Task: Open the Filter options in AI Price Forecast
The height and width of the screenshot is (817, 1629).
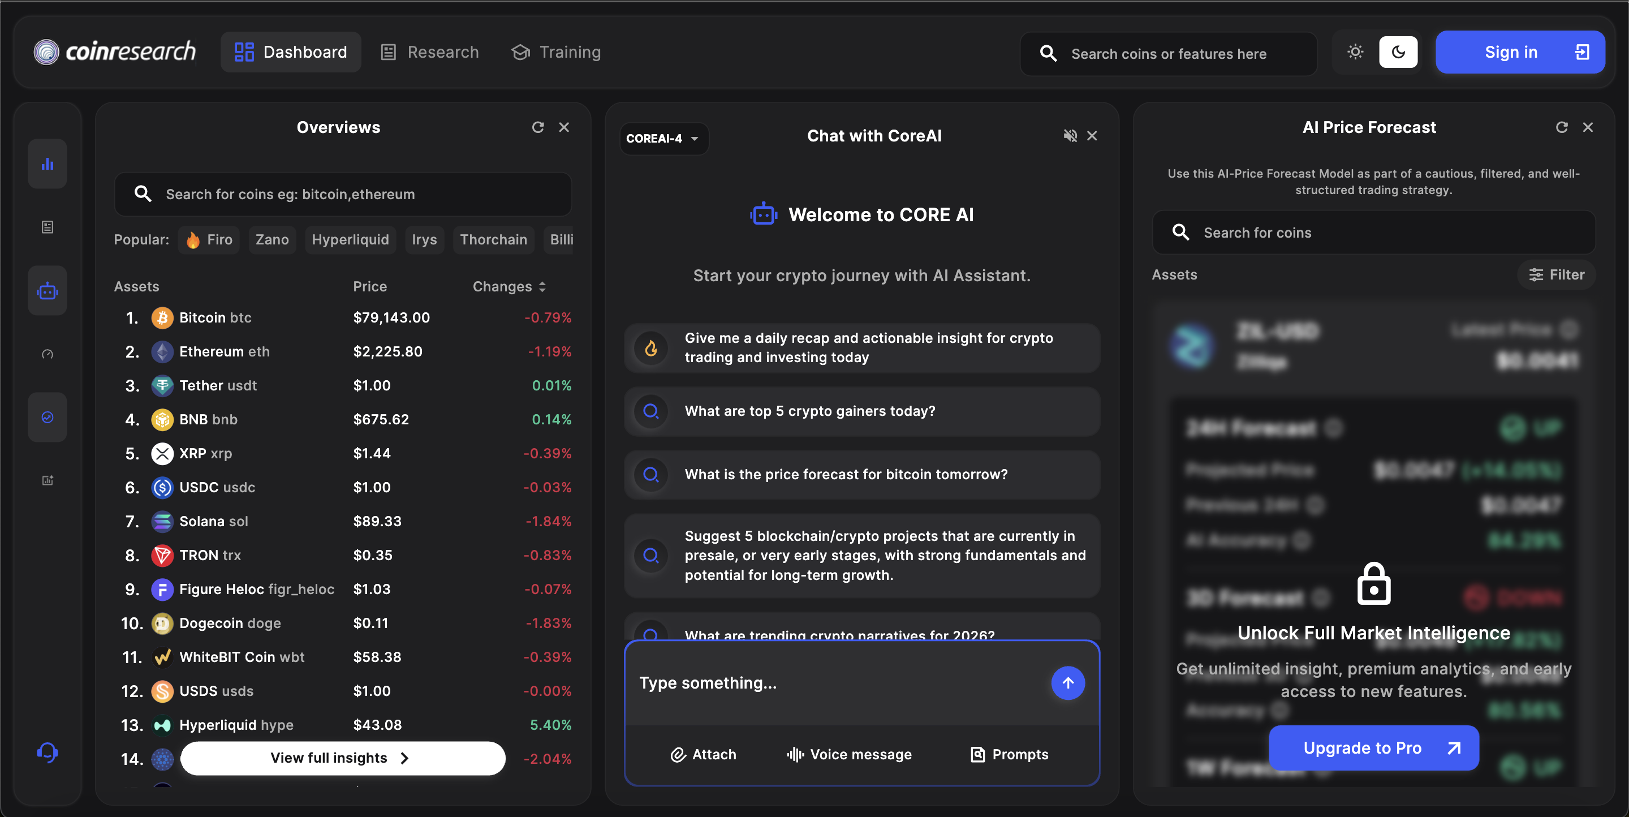Action: (x=1556, y=274)
